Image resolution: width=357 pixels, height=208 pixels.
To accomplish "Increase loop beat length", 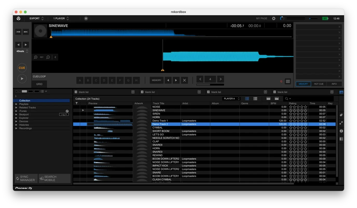I will click(x=221, y=79).
